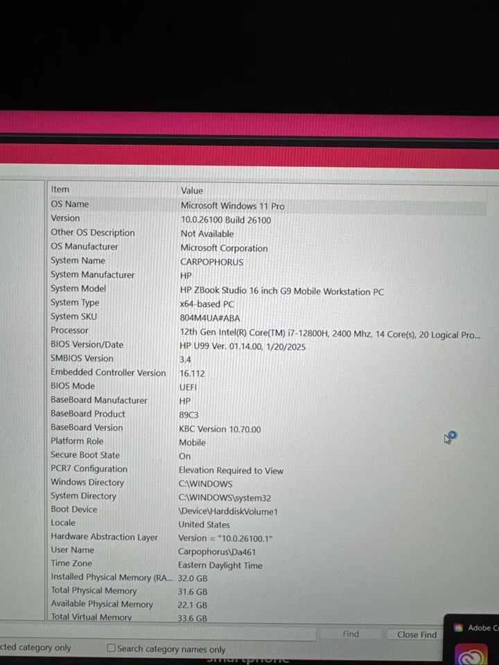Click 'HP ZBook Studio 16 inch G9' value

[x=282, y=292]
